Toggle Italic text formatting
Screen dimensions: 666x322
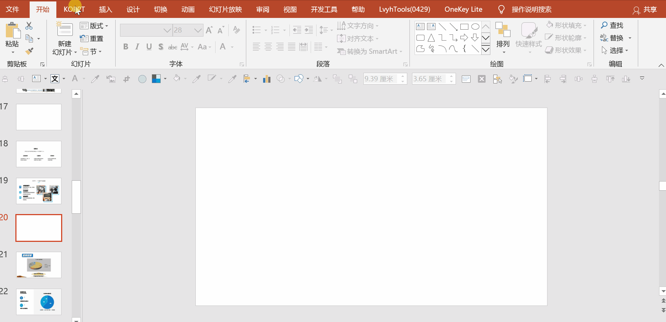click(137, 47)
